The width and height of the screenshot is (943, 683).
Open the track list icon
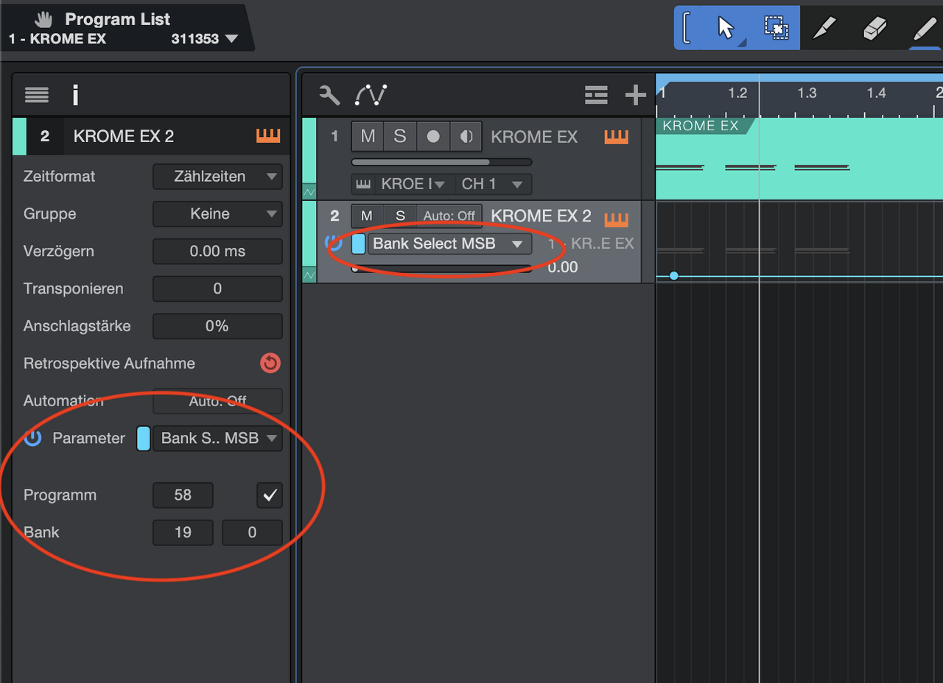coord(596,95)
